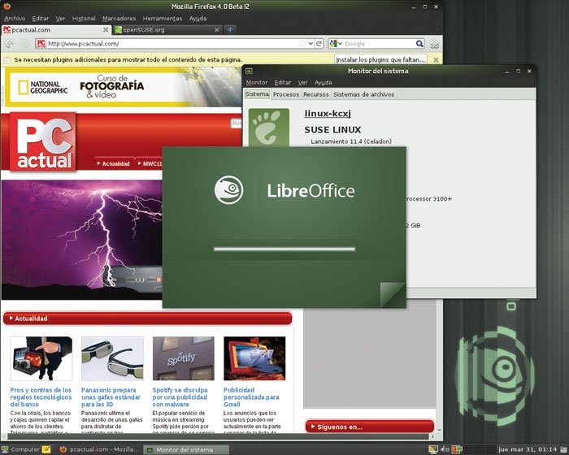This screenshot has height=455, width=569.
Task: Click the volume icon in system tray
Action: pyautogui.click(x=445, y=449)
